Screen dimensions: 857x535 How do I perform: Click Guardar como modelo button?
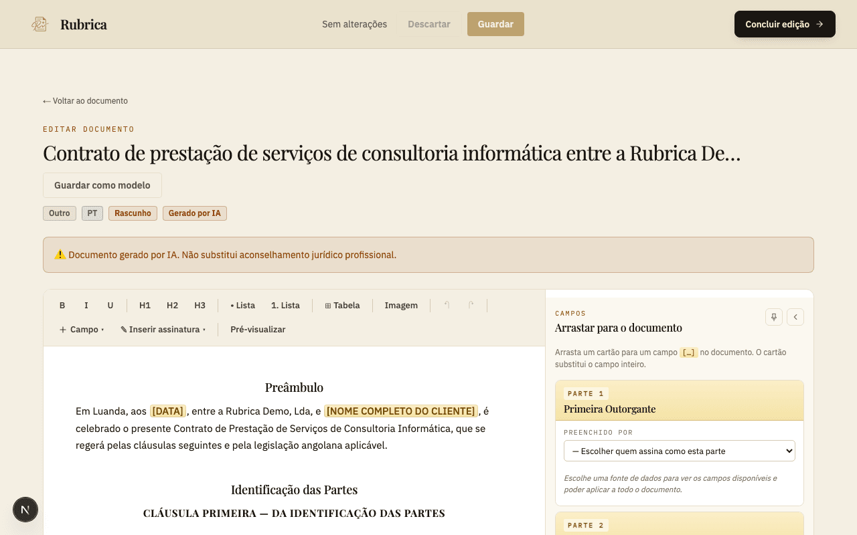(102, 185)
